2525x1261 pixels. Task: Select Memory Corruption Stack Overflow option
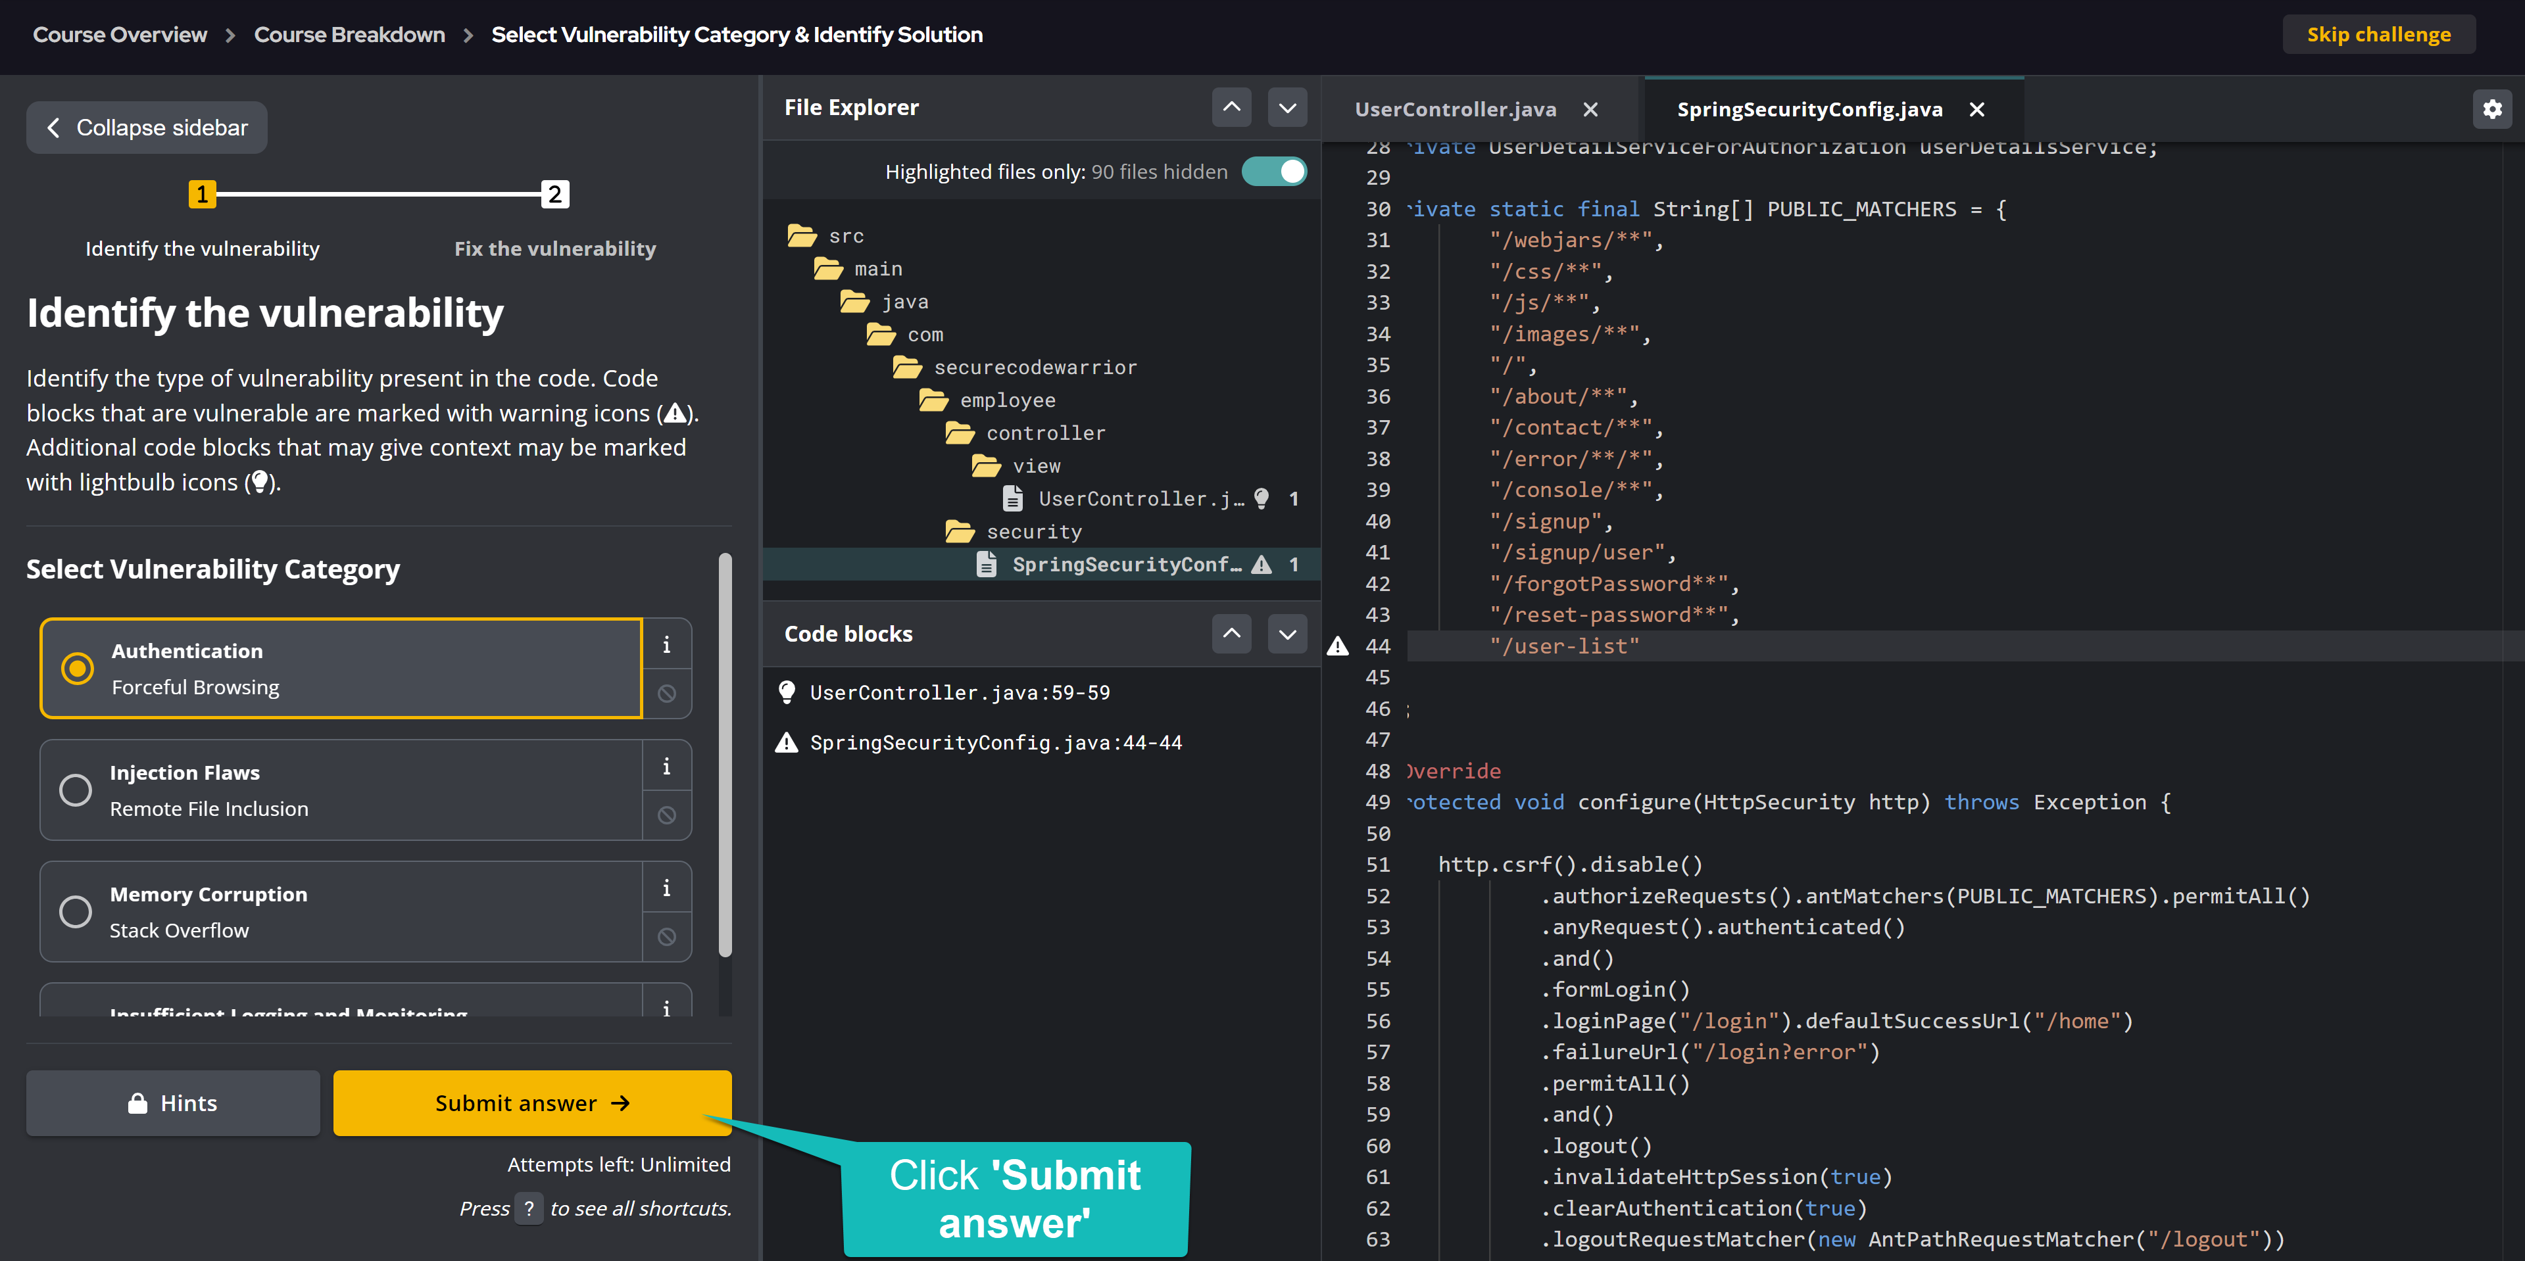tap(340, 911)
